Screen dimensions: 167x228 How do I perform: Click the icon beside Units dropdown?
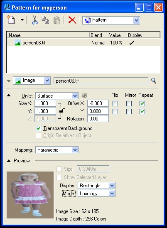coord(84,96)
